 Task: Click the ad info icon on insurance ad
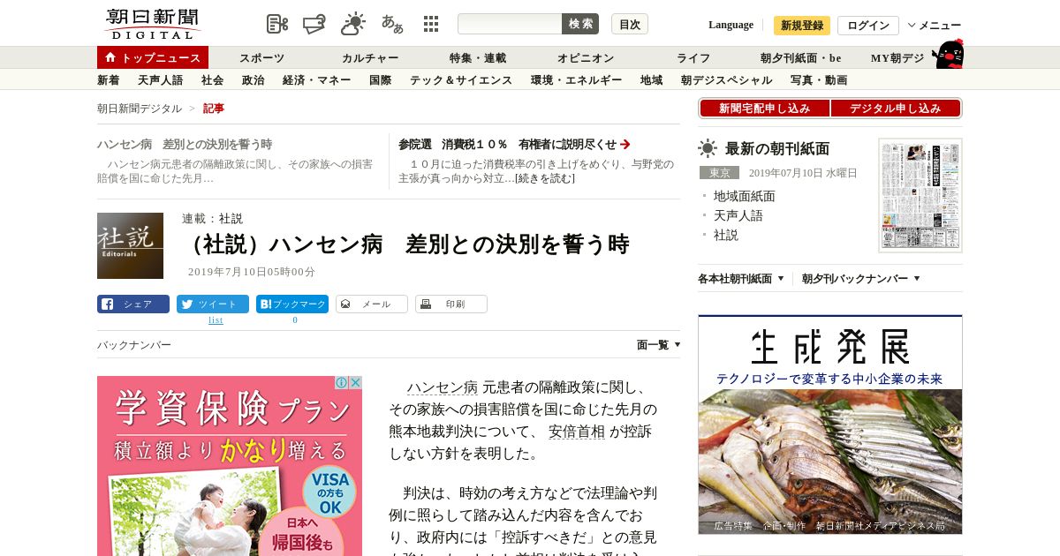pos(341,383)
